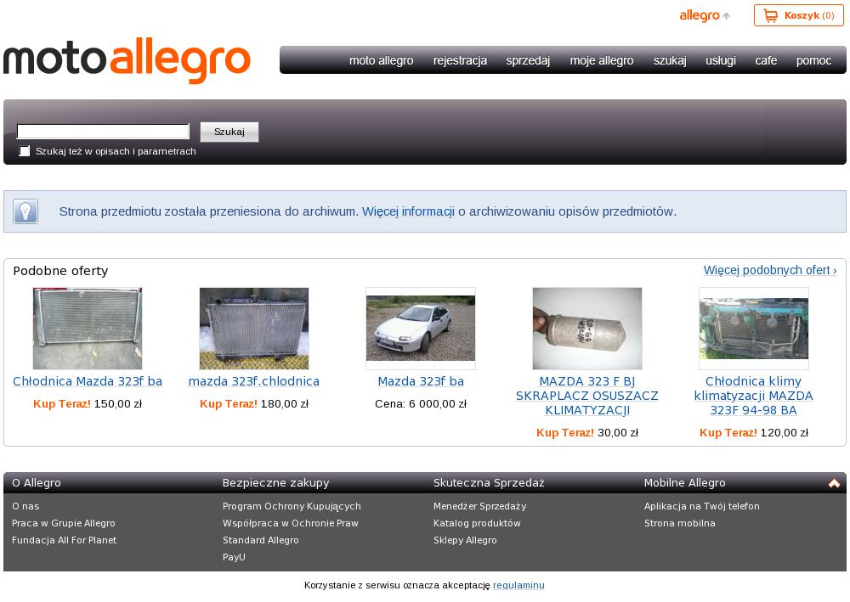Follow the Więcej informacji link
Screen dimensions: 850x602
[x=408, y=211]
